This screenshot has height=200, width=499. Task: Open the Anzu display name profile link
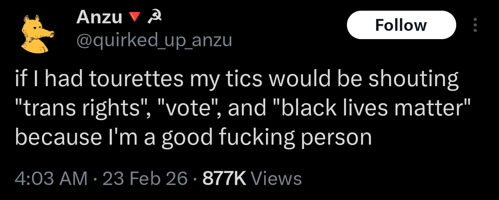(x=99, y=17)
